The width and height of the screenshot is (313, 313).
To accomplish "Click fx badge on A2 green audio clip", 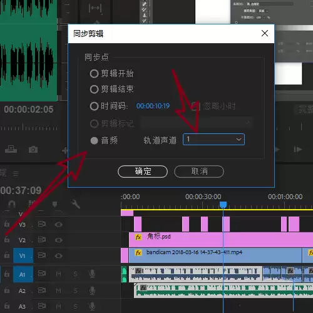I will (143, 288).
